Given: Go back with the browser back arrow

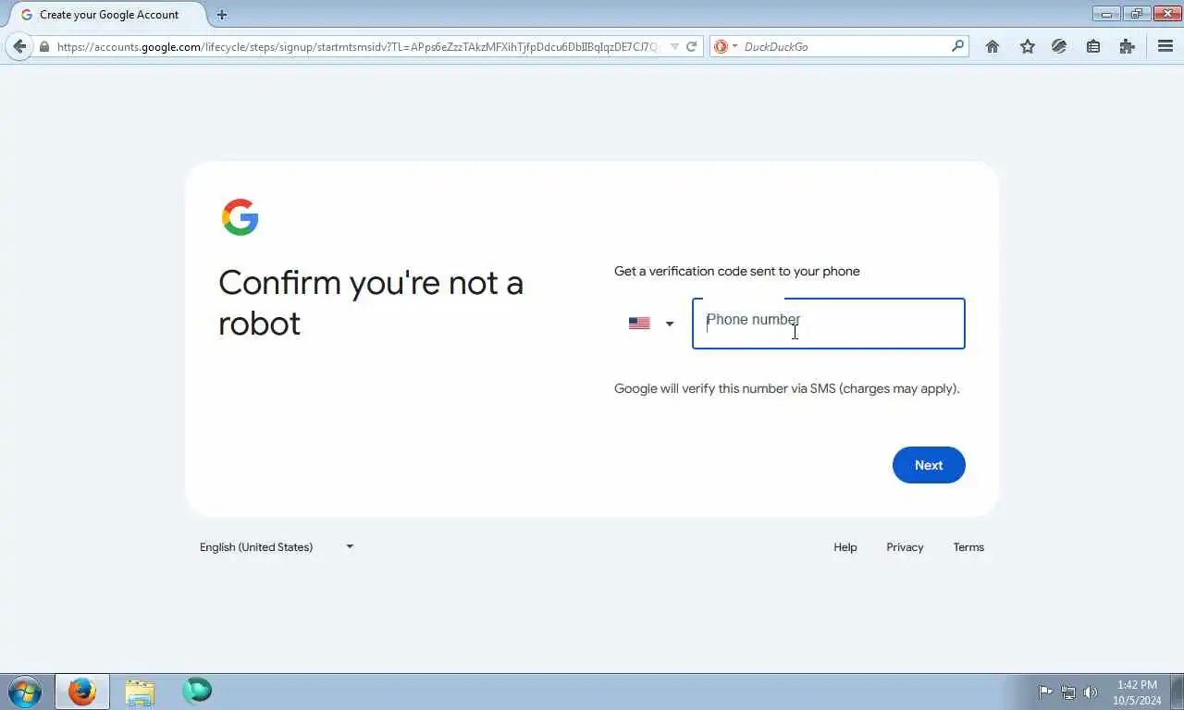Looking at the screenshot, I should pos(19,46).
